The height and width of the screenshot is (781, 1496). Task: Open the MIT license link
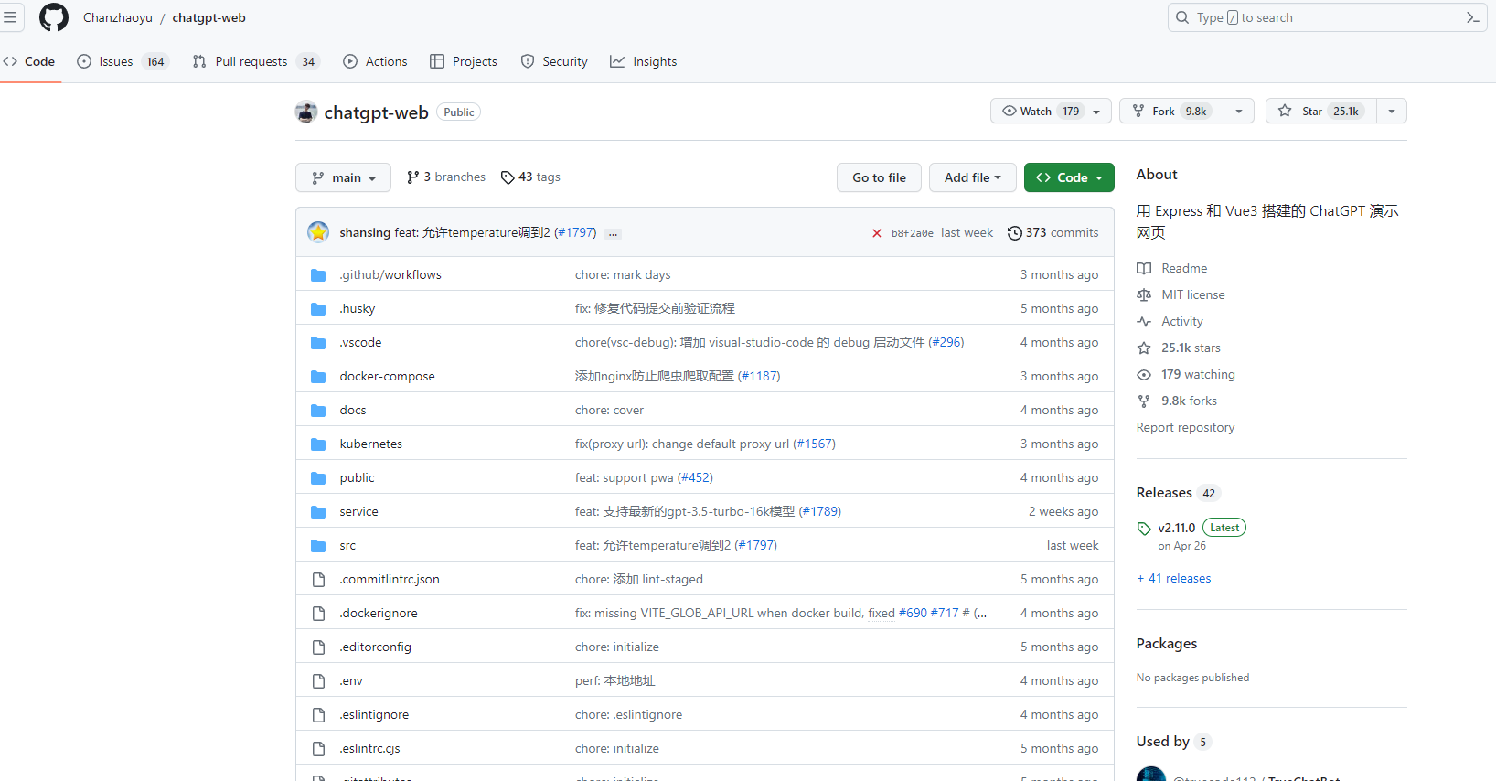1192,294
